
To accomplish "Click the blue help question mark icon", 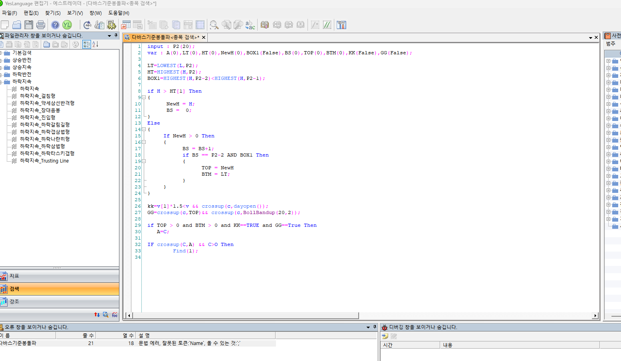I will coord(55,25).
